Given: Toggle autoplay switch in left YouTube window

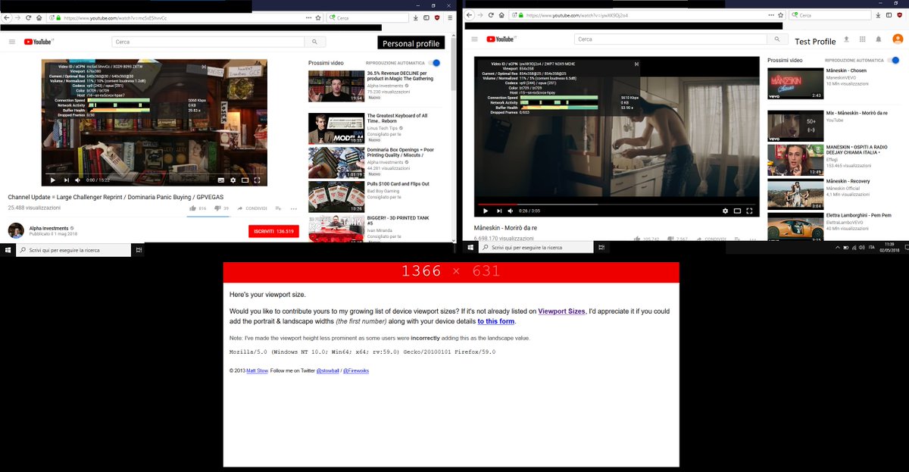Looking at the screenshot, I should pos(434,63).
